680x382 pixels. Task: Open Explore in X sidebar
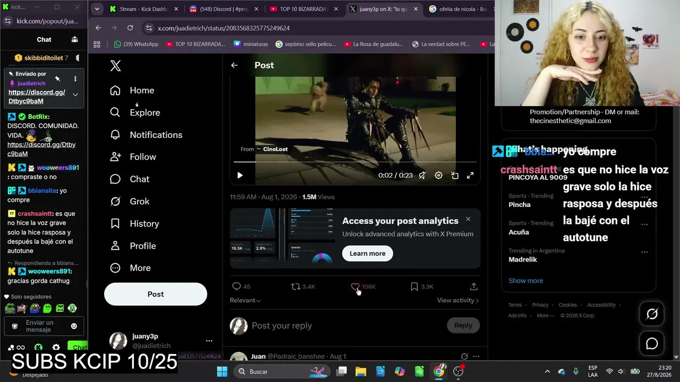(135, 112)
